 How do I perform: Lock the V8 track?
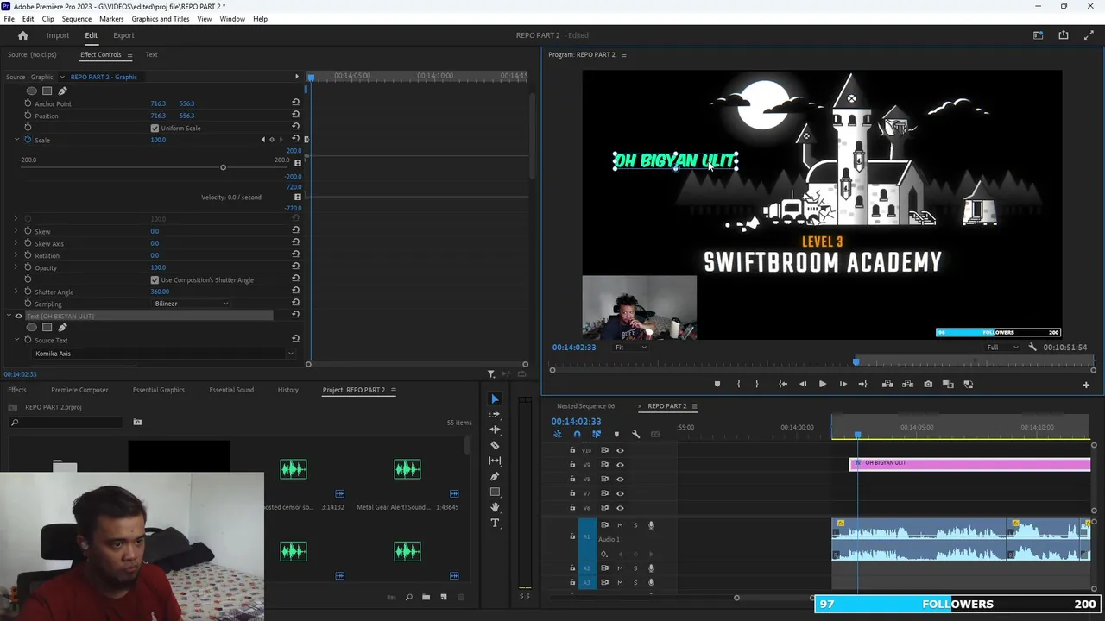point(571,479)
